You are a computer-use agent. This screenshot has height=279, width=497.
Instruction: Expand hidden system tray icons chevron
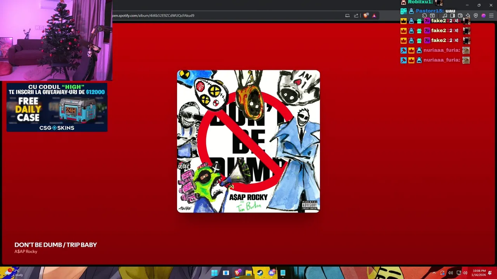pos(434,273)
